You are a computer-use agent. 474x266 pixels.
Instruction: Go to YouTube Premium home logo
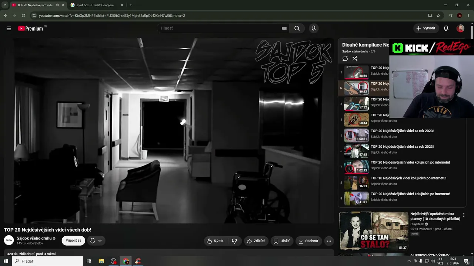click(30, 28)
